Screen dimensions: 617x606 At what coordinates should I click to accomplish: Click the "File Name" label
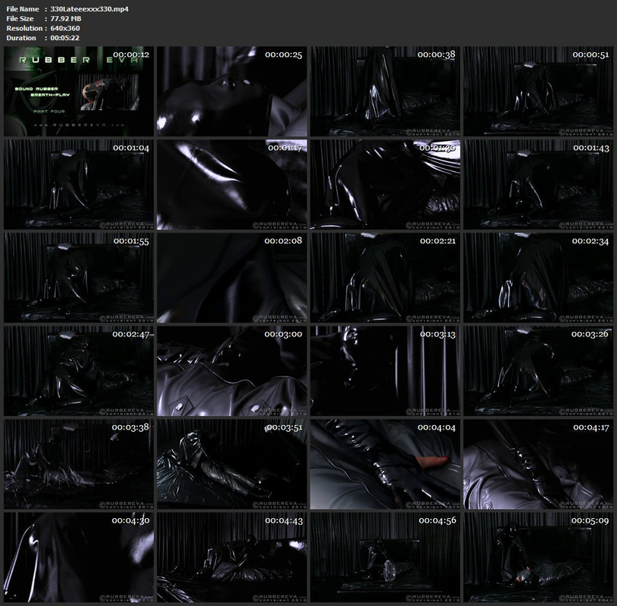(23, 8)
